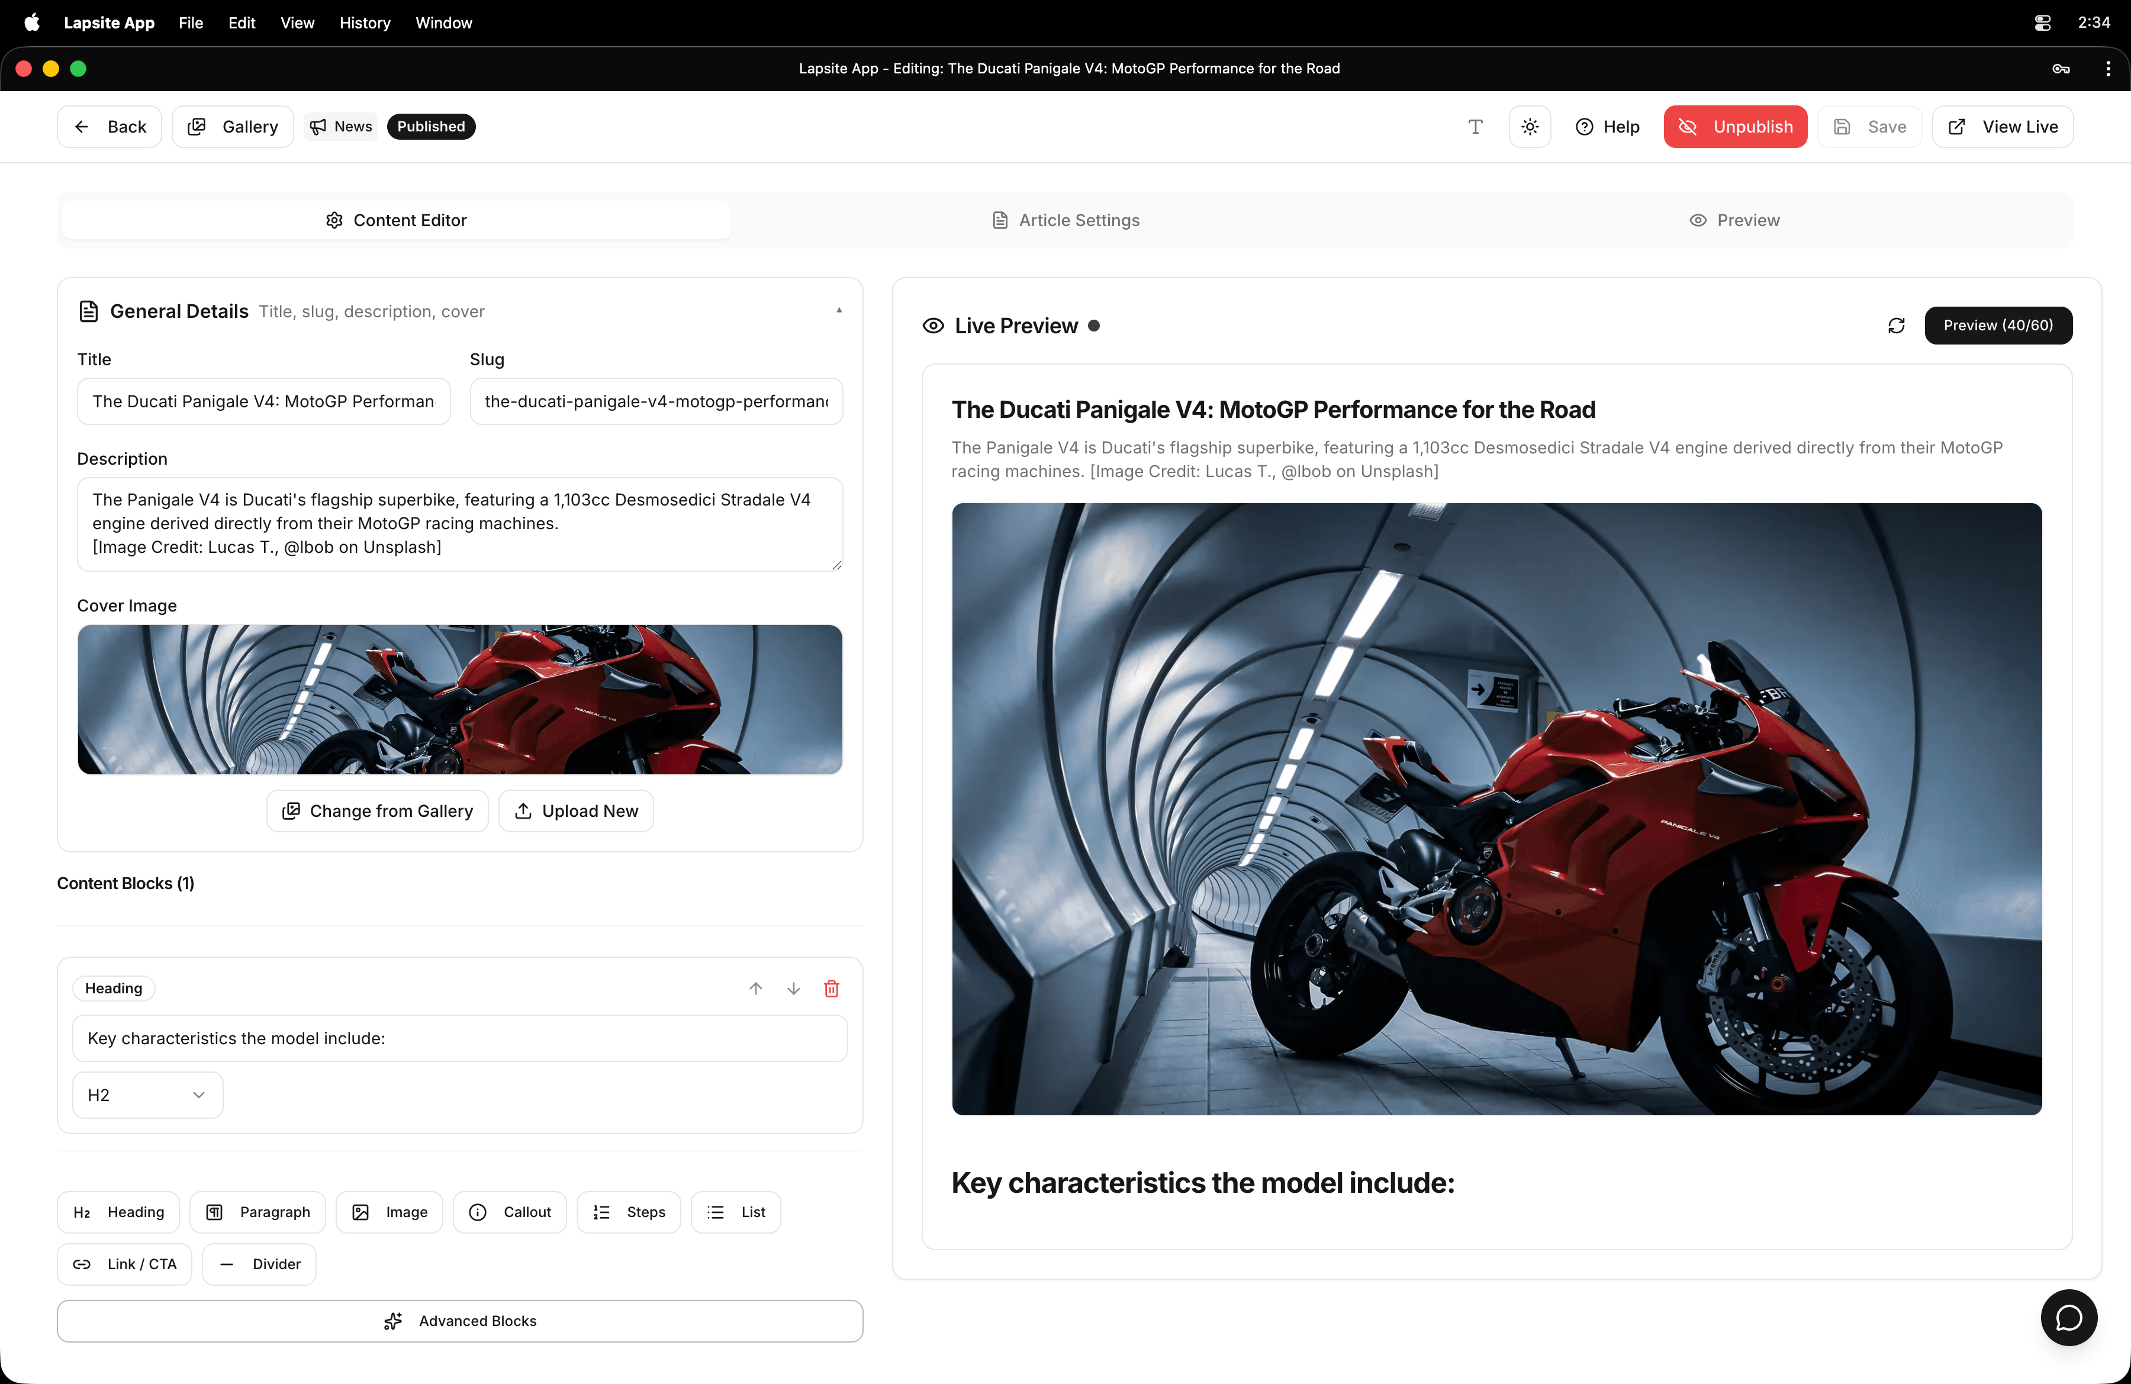Delete the Heading block with the trash icon

point(831,989)
